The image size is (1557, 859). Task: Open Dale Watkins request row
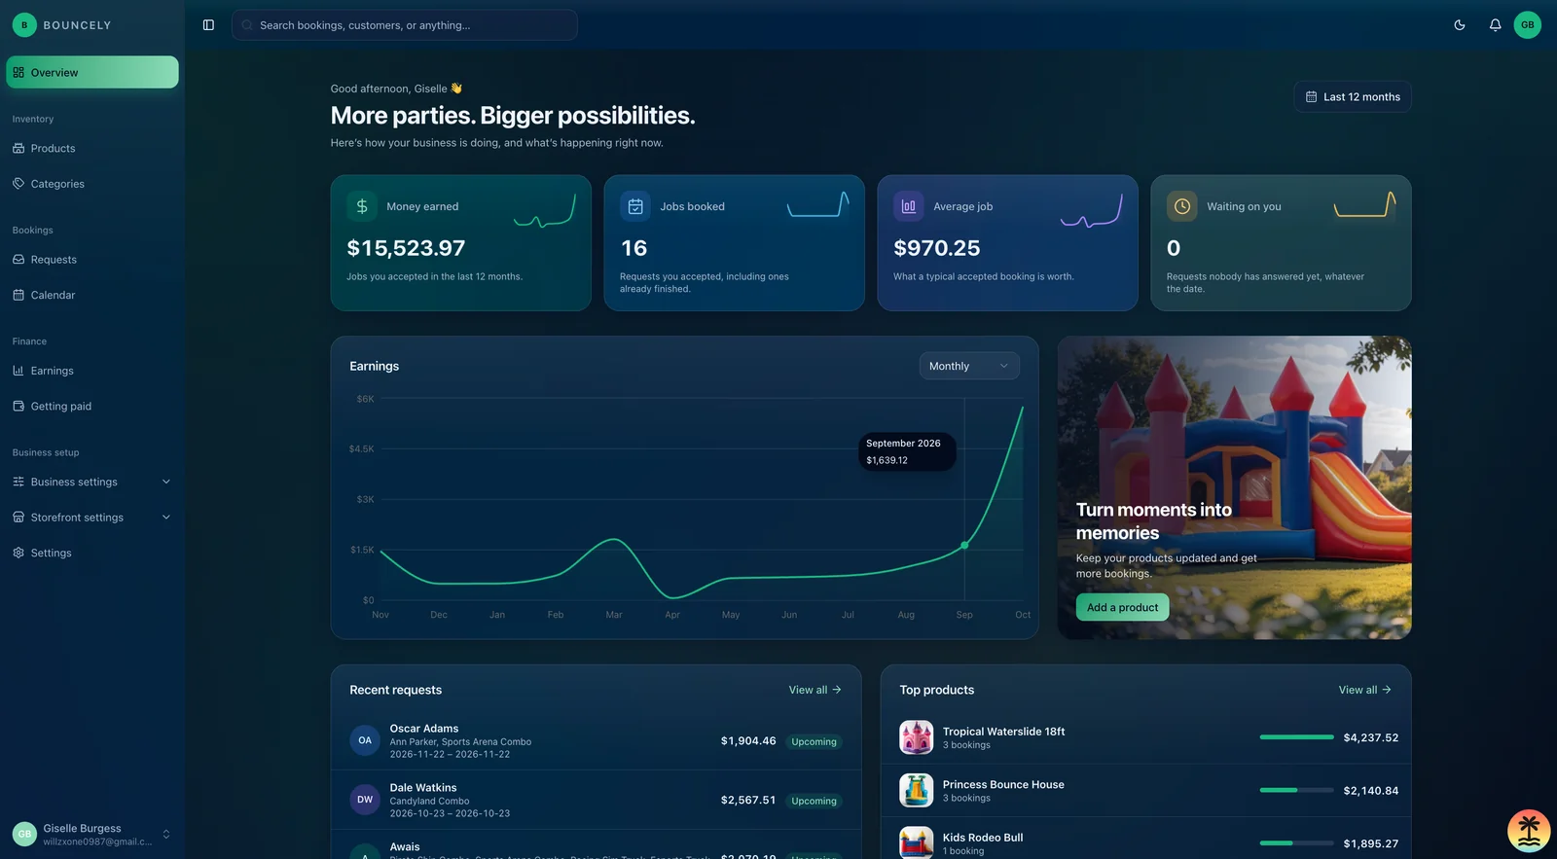click(596, 800)
